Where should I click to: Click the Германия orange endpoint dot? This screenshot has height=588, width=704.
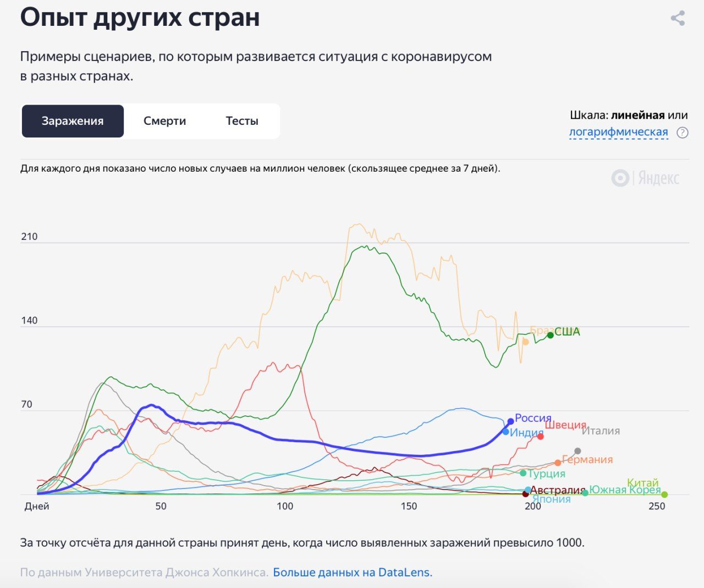[558, 463]
